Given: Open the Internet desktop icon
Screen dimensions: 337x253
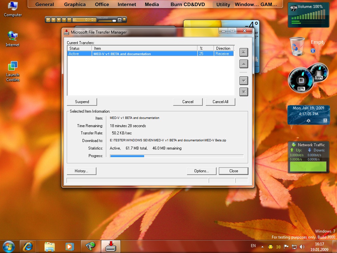Looking at the screenshot, I should tap(13, 39).
